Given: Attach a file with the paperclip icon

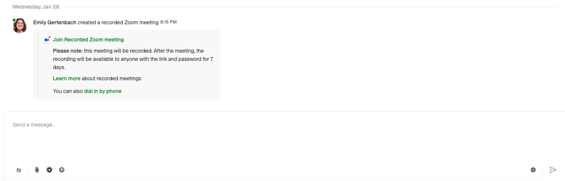Looking at the screenshot, I should (x=37, y=170).
